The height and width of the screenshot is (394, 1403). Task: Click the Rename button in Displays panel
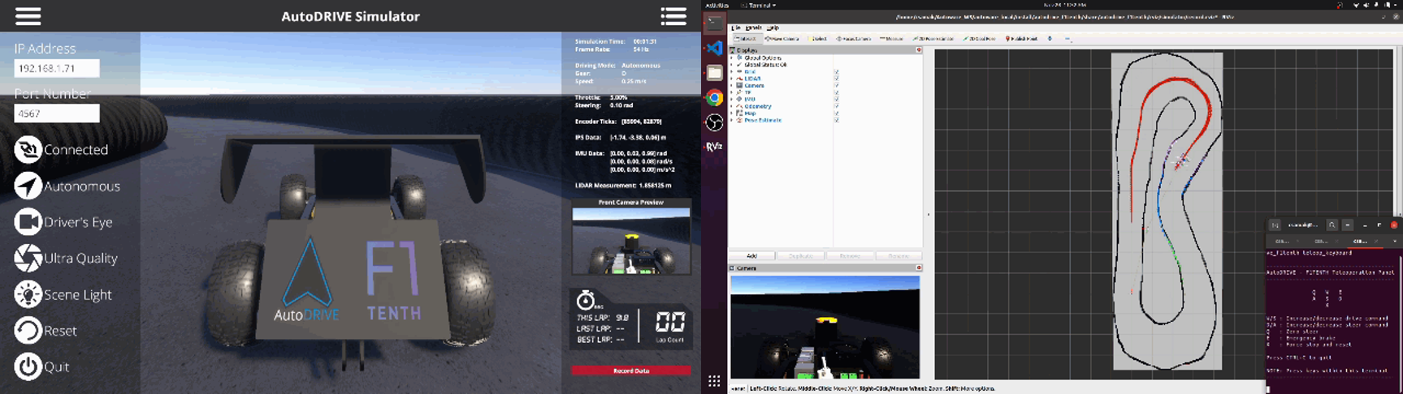(898, 255)
